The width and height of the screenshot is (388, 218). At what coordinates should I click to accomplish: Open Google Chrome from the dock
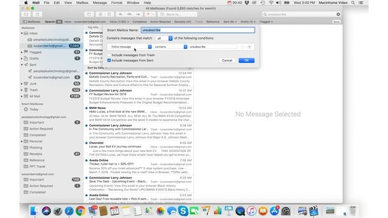(x=81, y=211)
